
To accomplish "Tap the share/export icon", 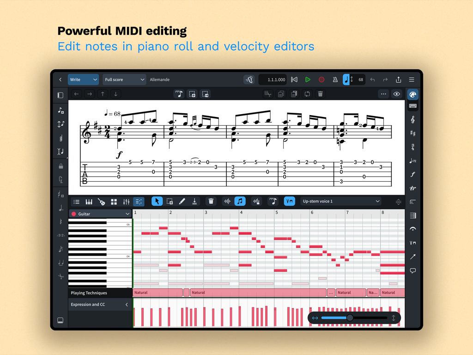I will coord(398,80).
